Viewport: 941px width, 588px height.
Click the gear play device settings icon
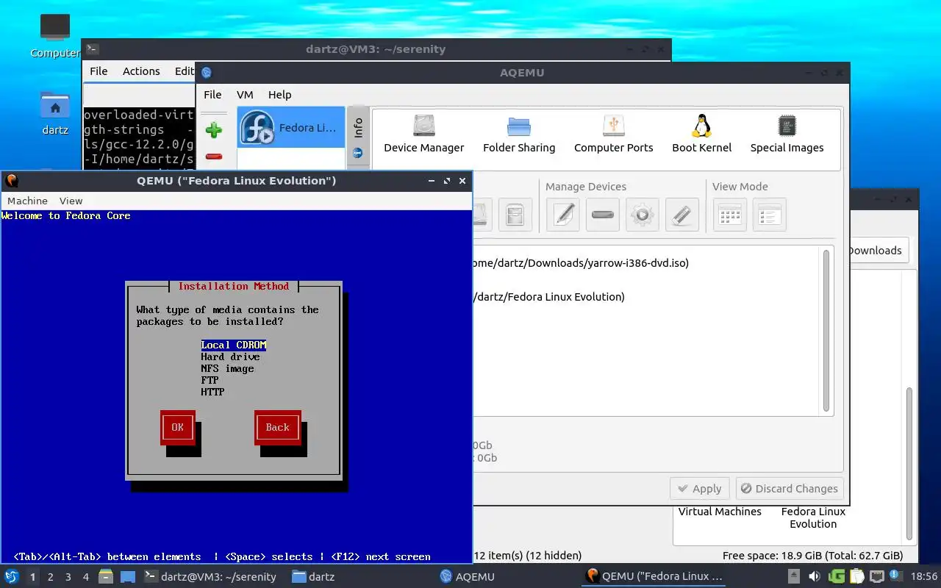point(643,215)
